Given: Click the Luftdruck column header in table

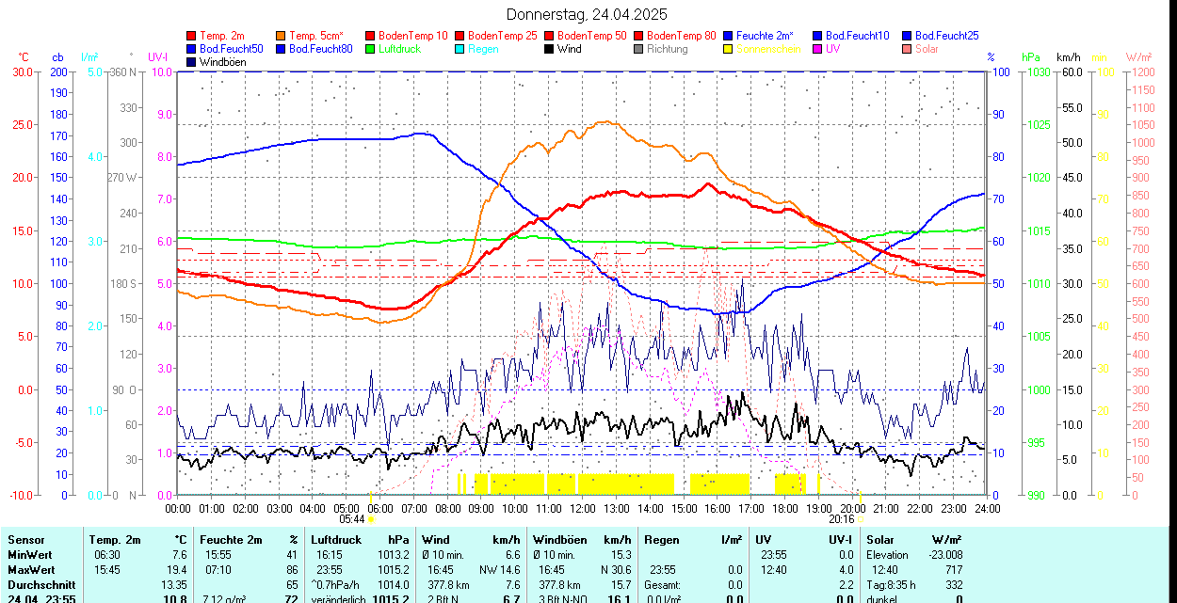Looking at the screenshot, I should pyautogui.click(x=336, y=540).
